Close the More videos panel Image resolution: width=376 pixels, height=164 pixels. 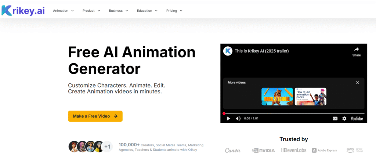pyautogui.click(x=357, y=83)
